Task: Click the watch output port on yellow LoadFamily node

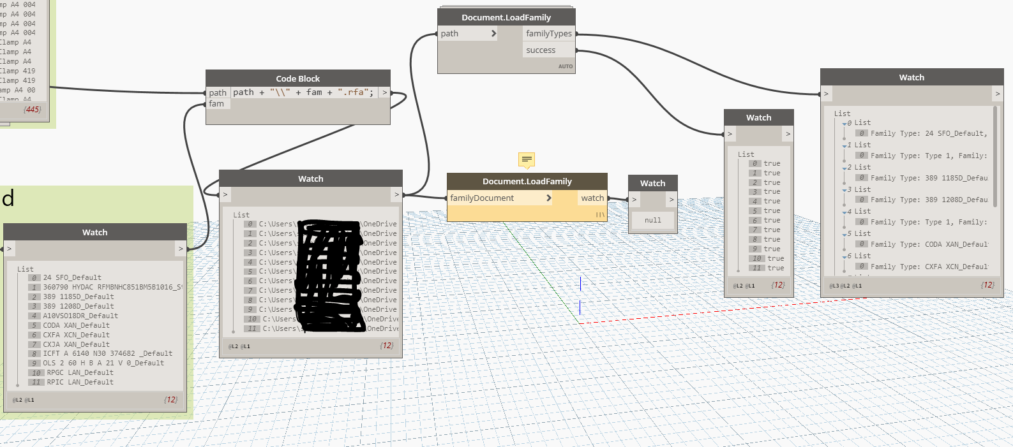Action: (592, 198)
